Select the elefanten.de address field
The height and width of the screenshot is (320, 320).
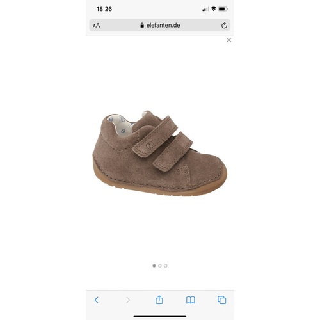click(x=159, y=25)
